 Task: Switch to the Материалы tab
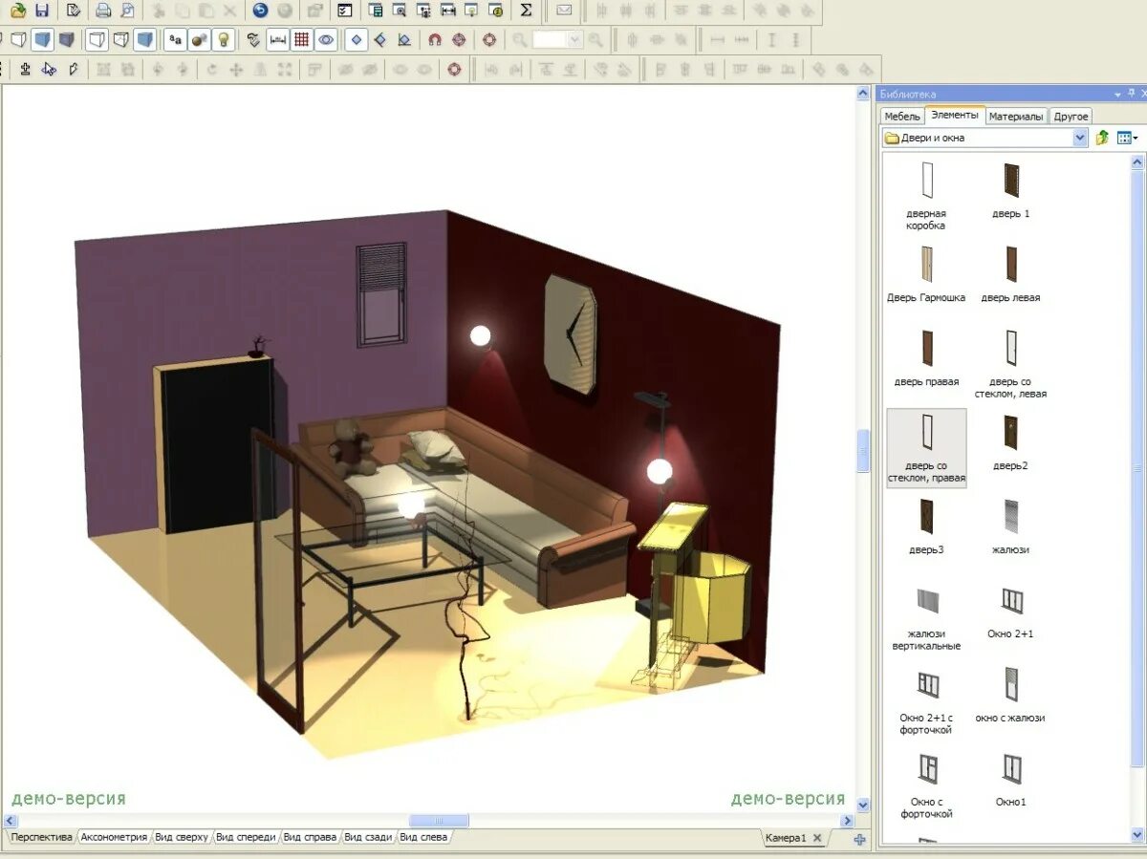pos(1016,116)
